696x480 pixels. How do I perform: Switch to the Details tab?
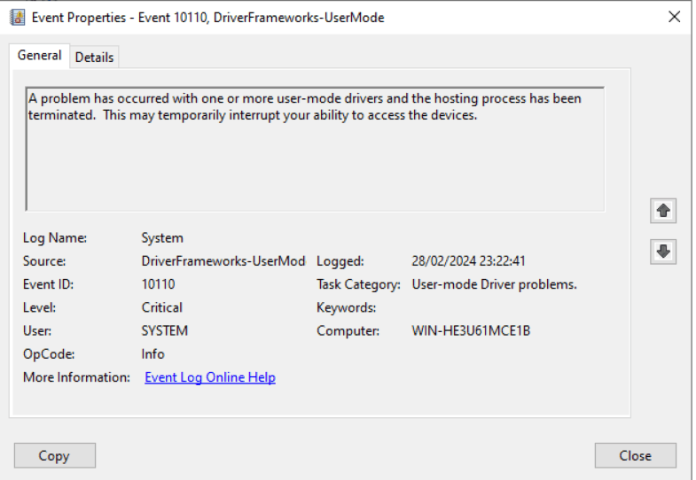click(x=94, y=58)
